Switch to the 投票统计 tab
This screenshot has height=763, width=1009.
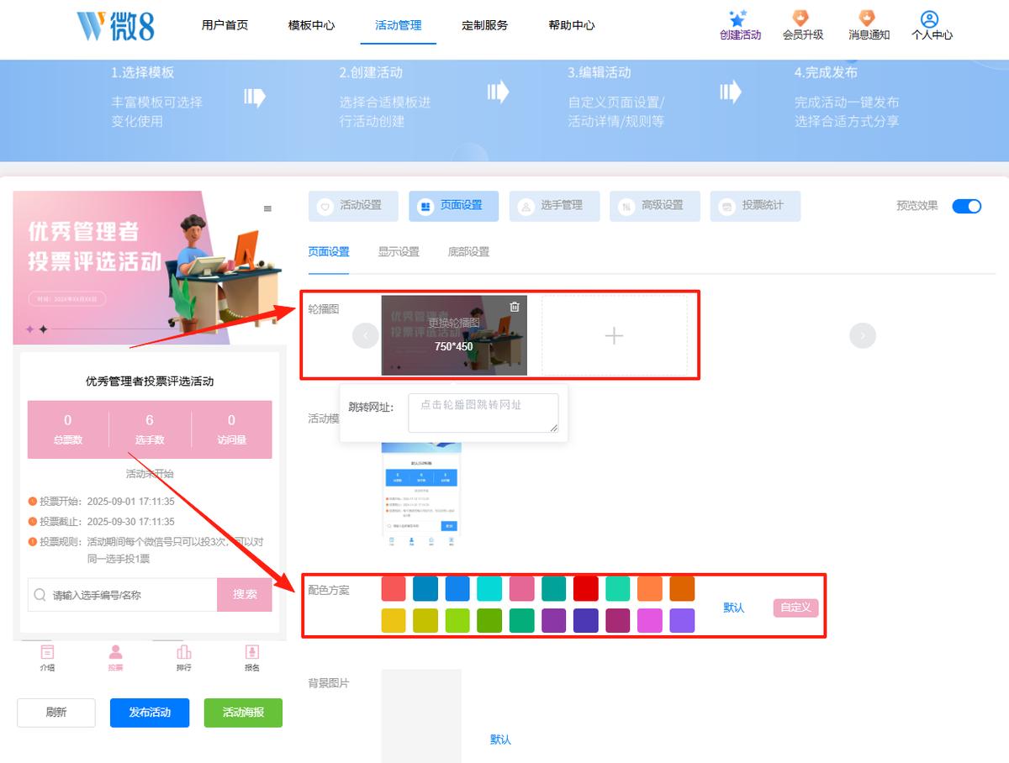click(x=755, y=206)
